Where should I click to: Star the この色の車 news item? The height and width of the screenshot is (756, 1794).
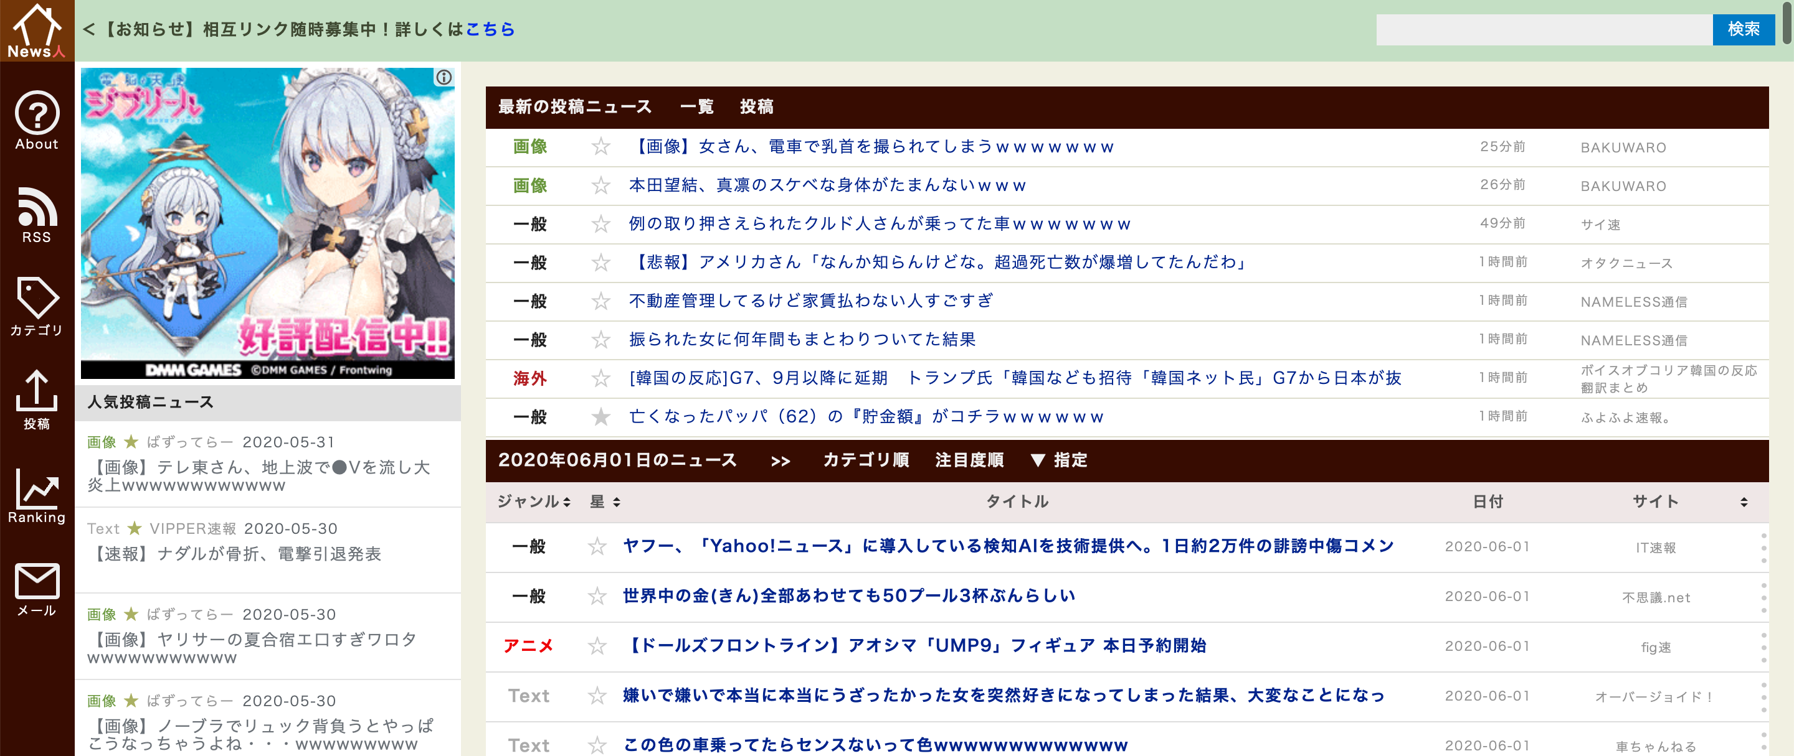pos(597,745)
